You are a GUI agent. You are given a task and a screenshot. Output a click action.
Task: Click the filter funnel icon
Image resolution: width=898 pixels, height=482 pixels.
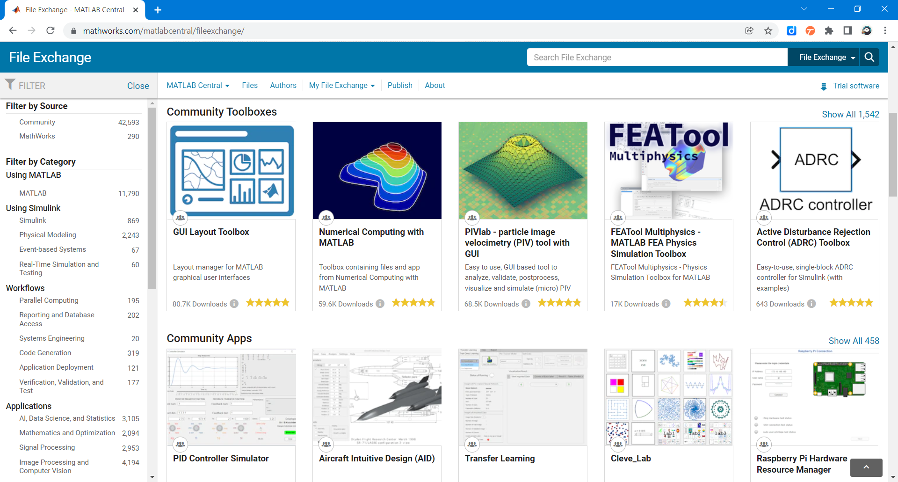[10, 84]
